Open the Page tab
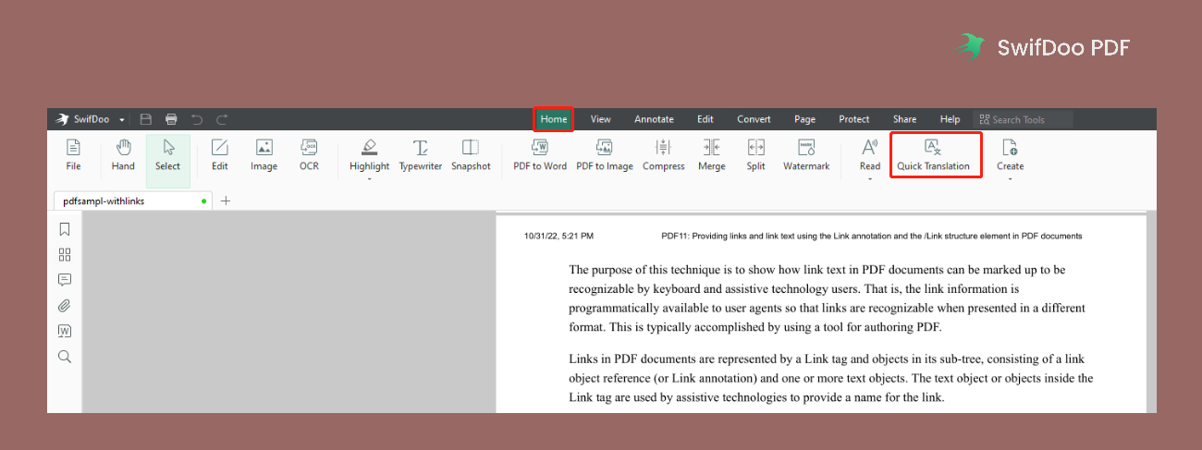This screenshot has width=1202, height=450. pos(804,119)
